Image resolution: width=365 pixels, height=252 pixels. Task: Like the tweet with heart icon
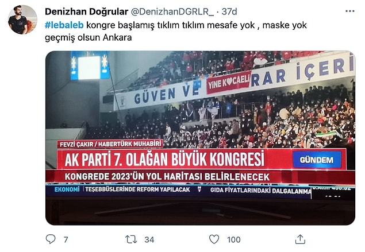tap(214, 239)
